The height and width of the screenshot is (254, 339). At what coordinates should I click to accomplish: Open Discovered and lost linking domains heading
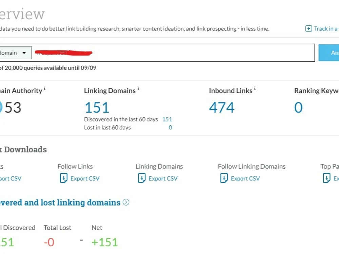(x=60, y=203)
